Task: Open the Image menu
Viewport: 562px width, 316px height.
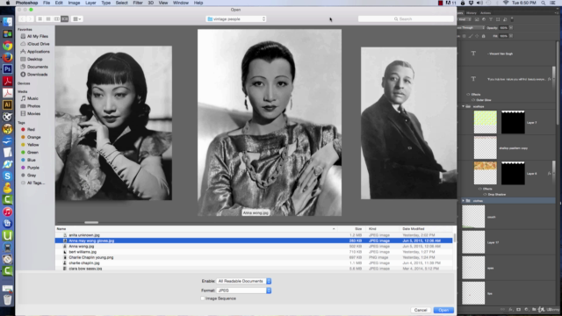Action: [74, 3]
